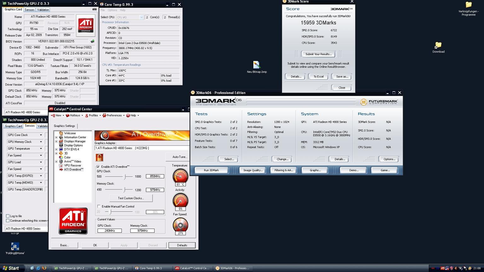Check Continue refreshing this screen option
Screen dimensions: 484x272
(8, 220)
